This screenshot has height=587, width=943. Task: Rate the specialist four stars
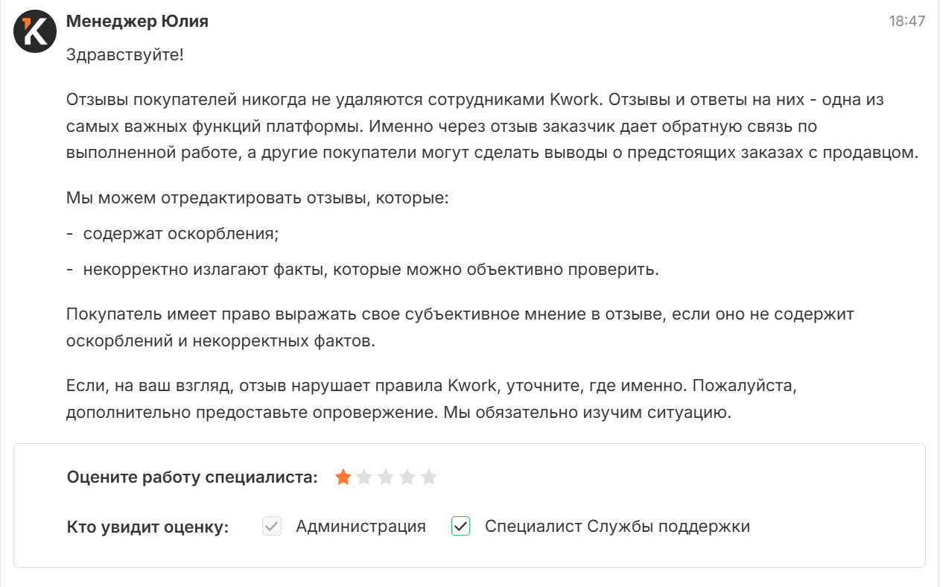(x=407, y=477)
